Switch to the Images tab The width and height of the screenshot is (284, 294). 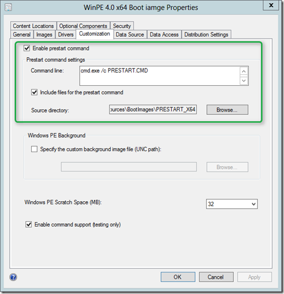44,35
